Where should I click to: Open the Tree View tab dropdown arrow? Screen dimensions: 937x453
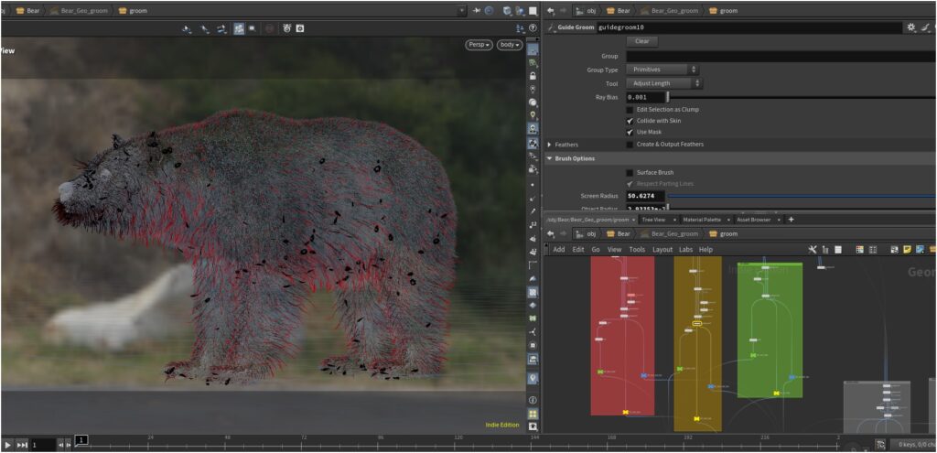pyautogui.click(x=674, y=220)
